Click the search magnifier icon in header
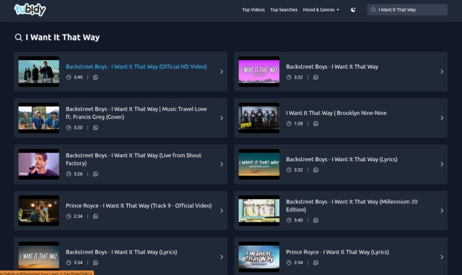Image resolution: width=462 pixels, height=275 pixels. point(374,10)
